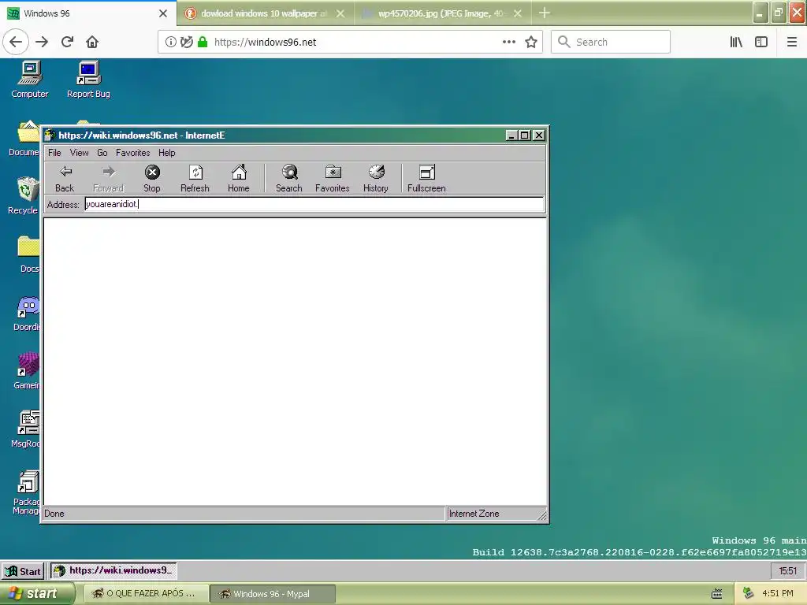Open the Firefox hamburger menu
The width and height of the screenshot is (807, 605).
[x=792, y=43]
